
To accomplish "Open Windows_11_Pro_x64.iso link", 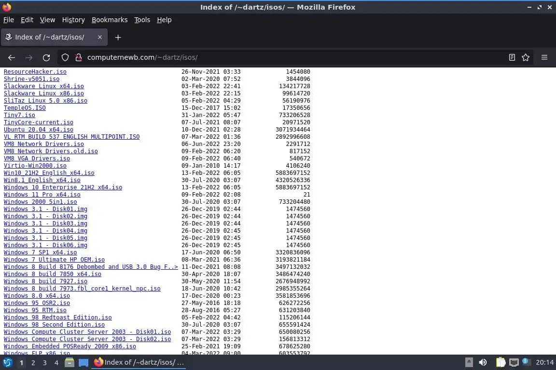I will (42, 194).
